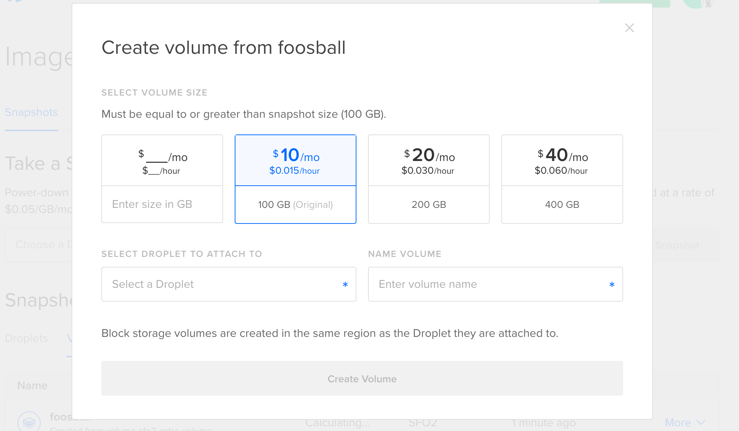
Task: Click the $0.015/hour price text
Action: click(x=294, y=171)
